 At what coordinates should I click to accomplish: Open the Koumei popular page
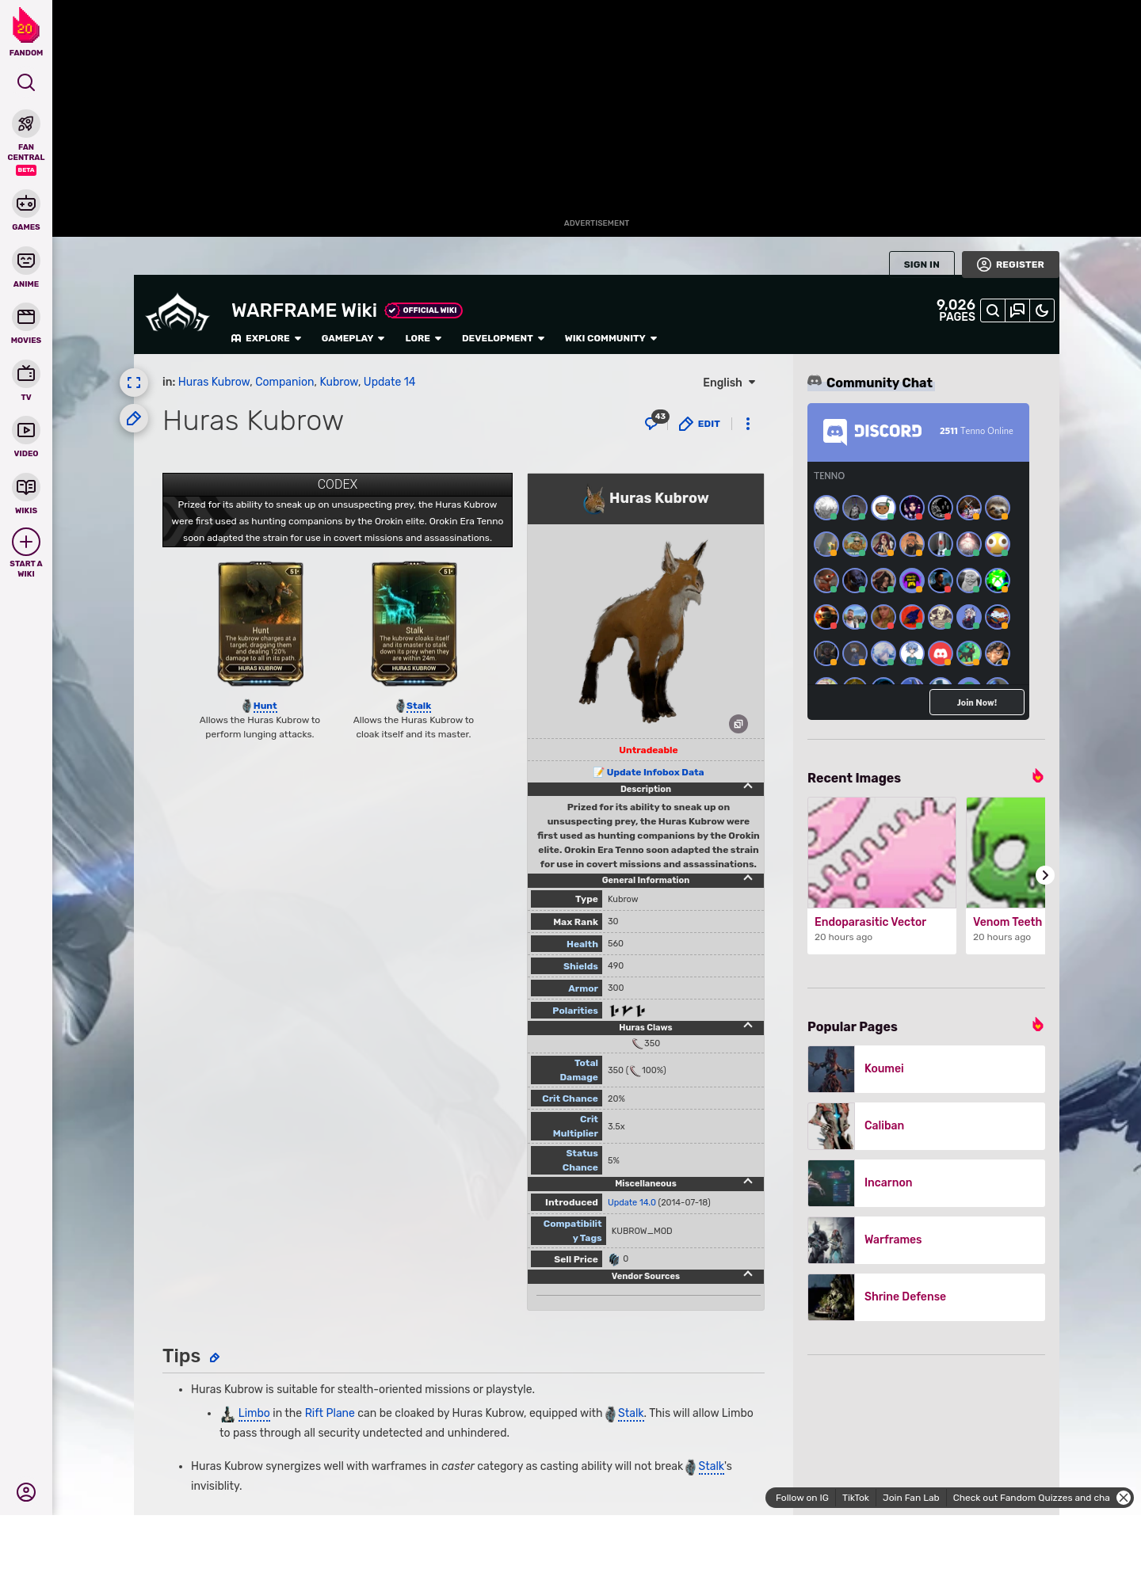coord(926,1069)
